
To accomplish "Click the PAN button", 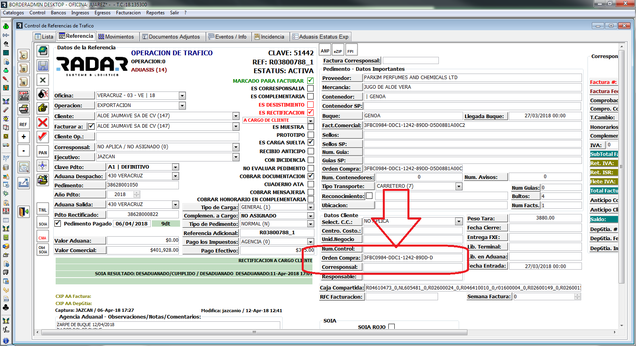I will click(x=43, y=152).
